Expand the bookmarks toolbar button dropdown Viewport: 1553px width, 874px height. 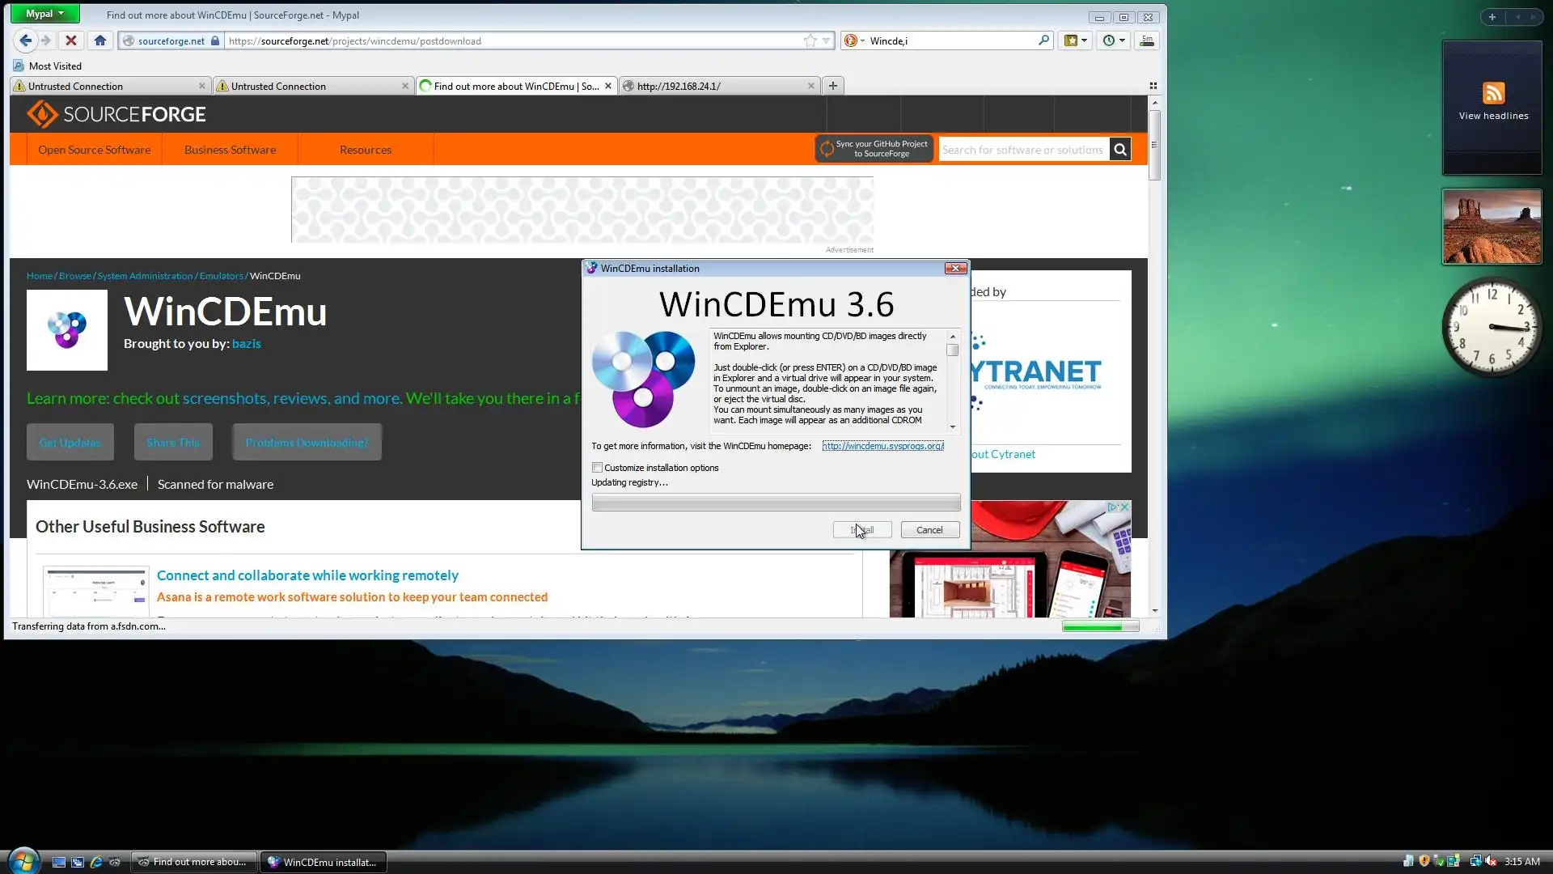point(1084,40)
